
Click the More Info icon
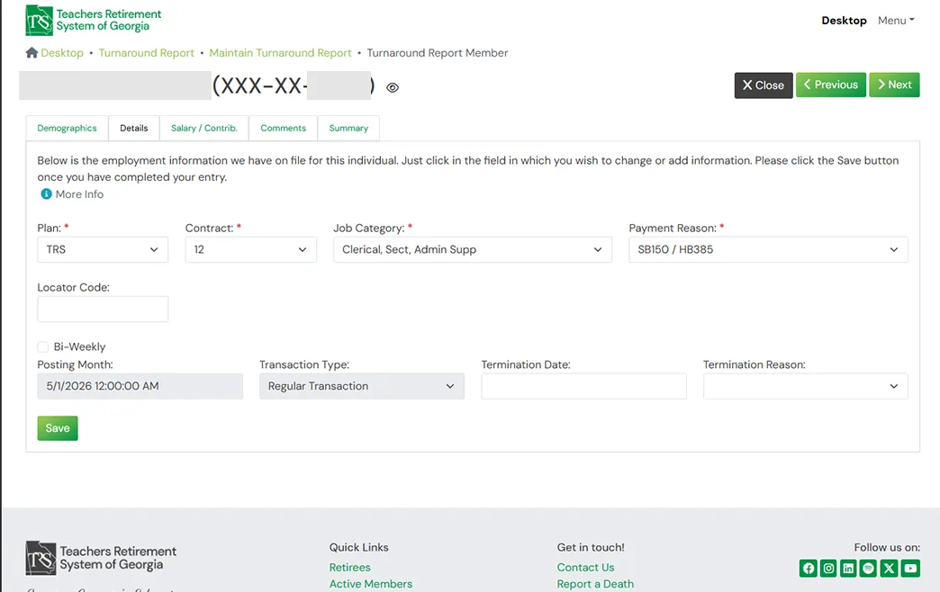[46, 194]
